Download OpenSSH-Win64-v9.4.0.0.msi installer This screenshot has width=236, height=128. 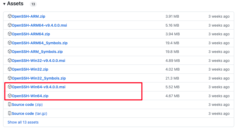39,87
